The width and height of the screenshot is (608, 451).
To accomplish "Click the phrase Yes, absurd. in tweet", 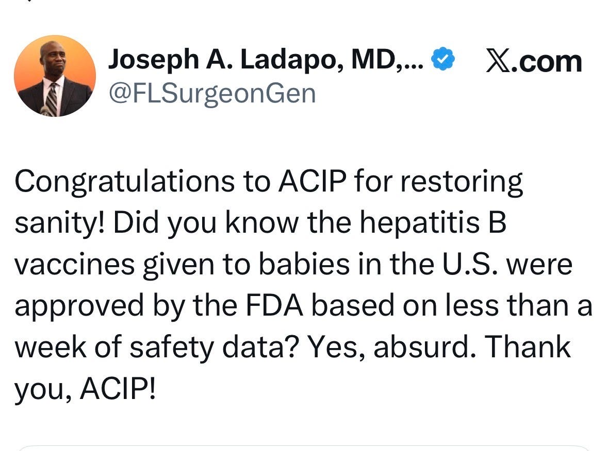I will [391, 347].
